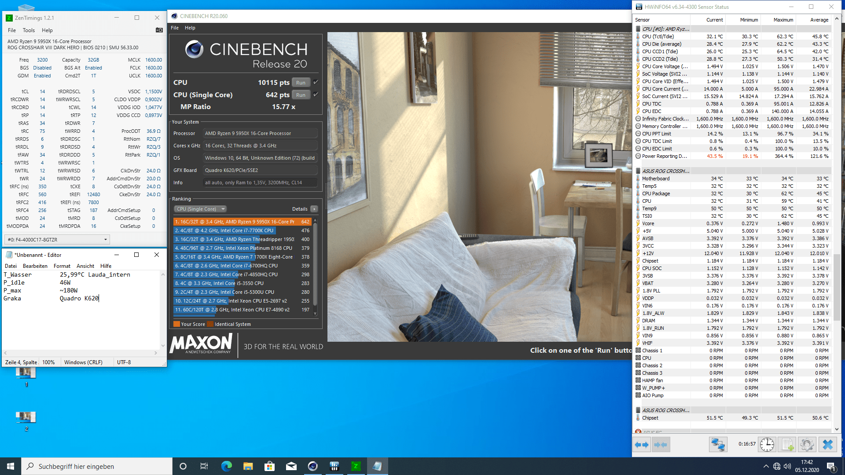Viewport: 845px width, 475px height.
Task: Start HWiNFO logging with the sheet-plus icon
Action: pyautogui.click(x=787, y=445)
